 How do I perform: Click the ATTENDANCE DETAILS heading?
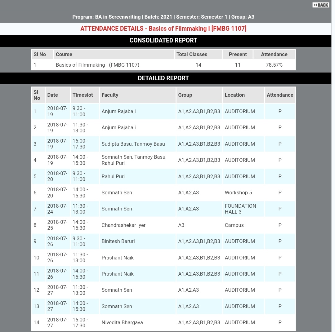tap(163, 29)
